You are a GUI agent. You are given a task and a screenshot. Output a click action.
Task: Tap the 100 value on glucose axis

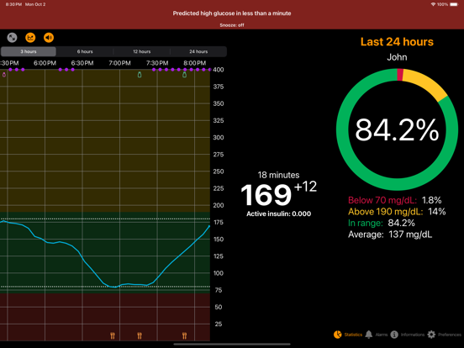[219, 273]
